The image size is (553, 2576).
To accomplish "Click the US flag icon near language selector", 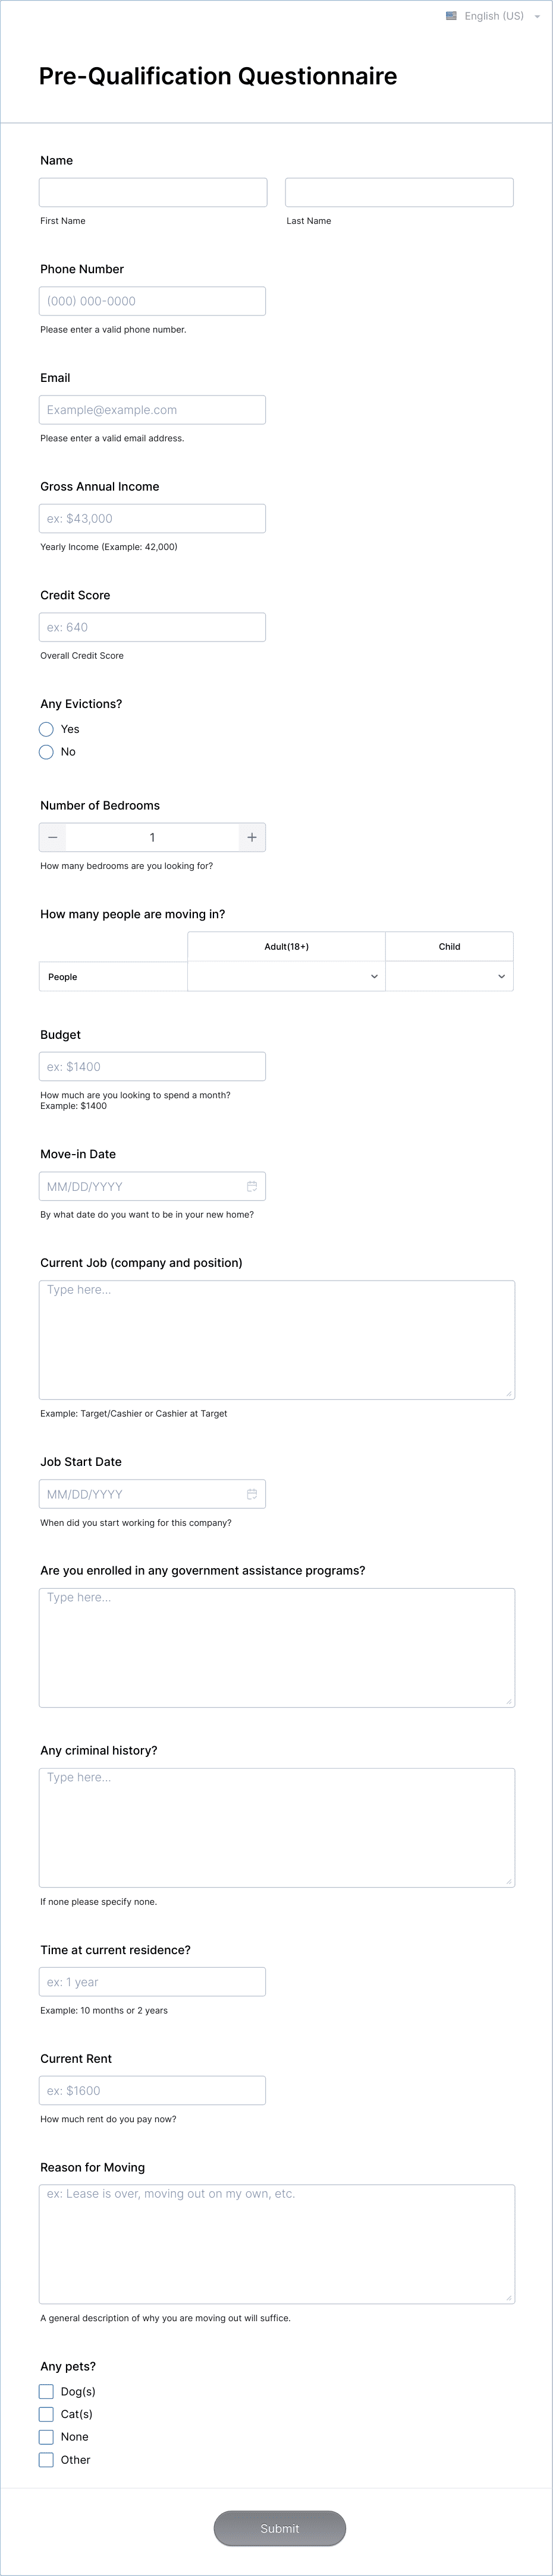I will click(453, 16).
